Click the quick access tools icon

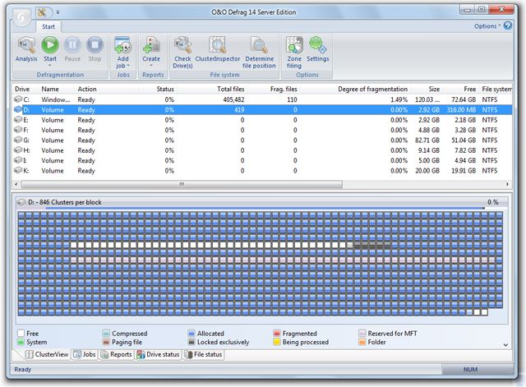point(42,13)
